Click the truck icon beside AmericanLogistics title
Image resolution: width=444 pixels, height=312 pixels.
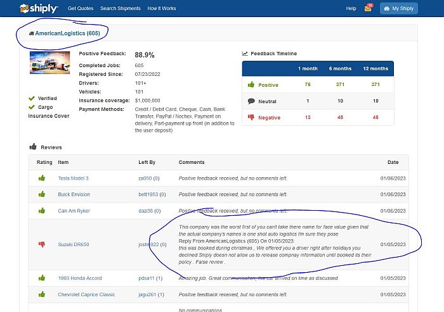coord(32,34)
